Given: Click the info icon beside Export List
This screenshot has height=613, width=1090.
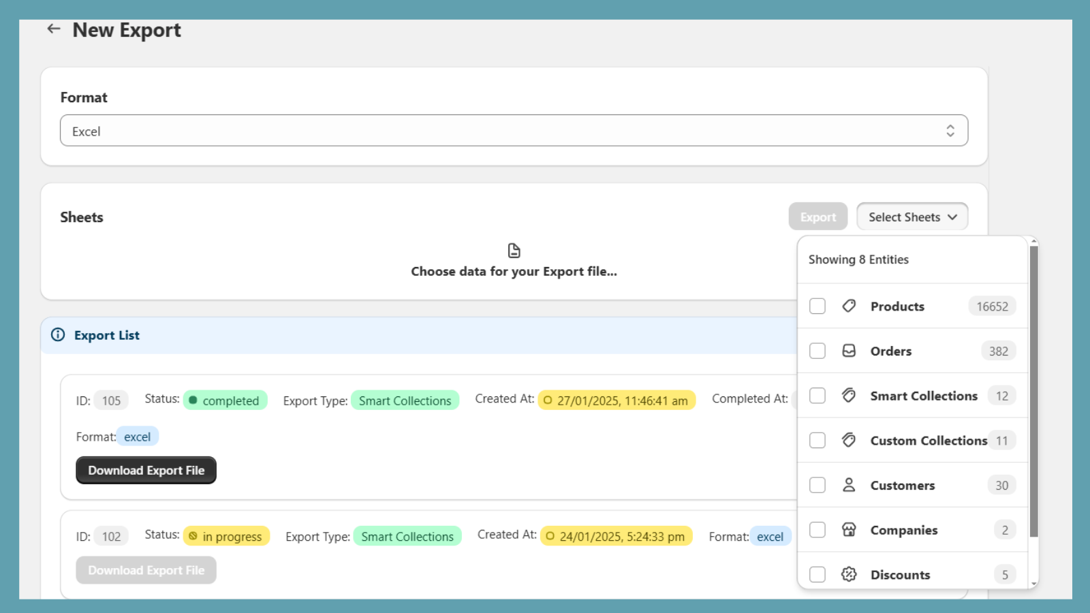Looking at the screenshot, I should coord(57,335).
